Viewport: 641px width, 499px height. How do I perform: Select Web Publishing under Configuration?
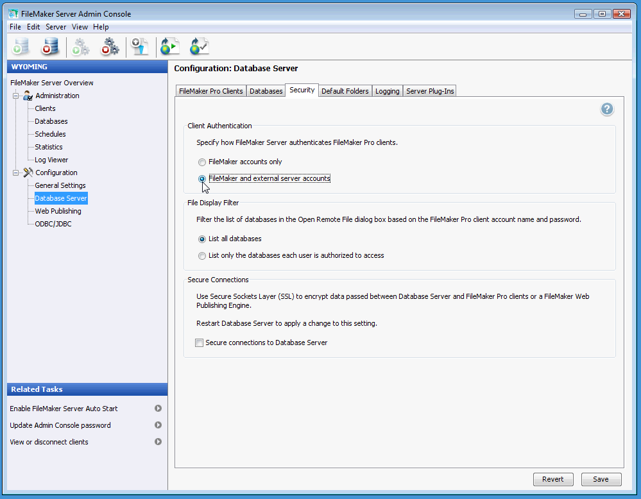tap(58, 211)
